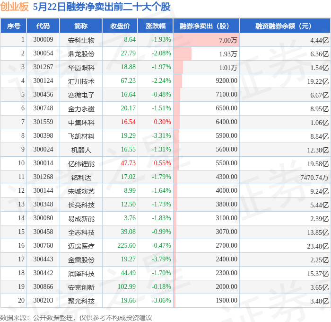Click the 涨跌幅 column header
The height and width of the screenshot is (322, 331).
[156, 26]
